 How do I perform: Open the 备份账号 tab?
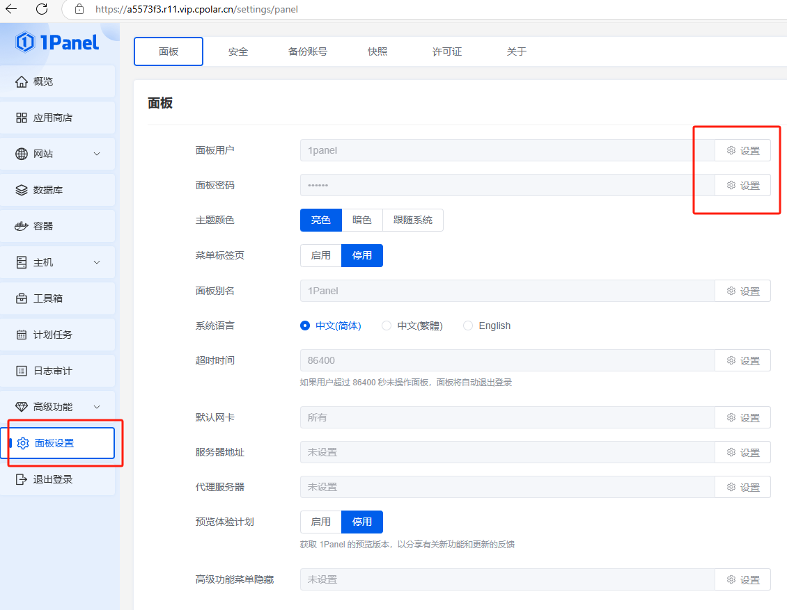click(x=307, y=51)
